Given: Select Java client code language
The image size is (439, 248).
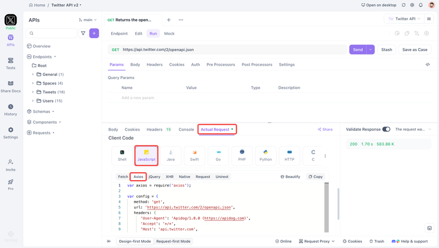Looking at the screenshot, I should [171, 156].
